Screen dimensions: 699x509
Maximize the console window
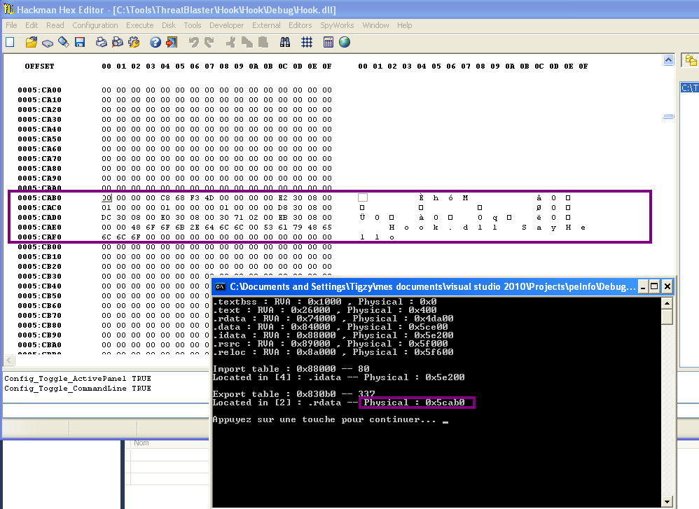pyautogui.click(x=654, y=286)
